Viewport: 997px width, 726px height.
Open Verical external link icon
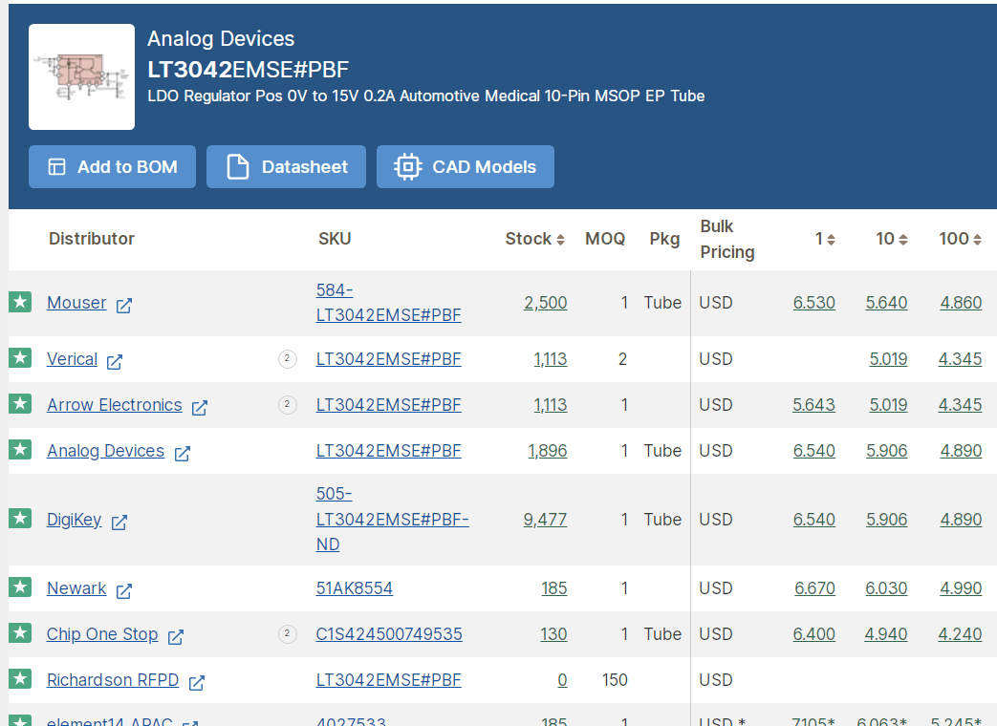(x=115, y=362)
